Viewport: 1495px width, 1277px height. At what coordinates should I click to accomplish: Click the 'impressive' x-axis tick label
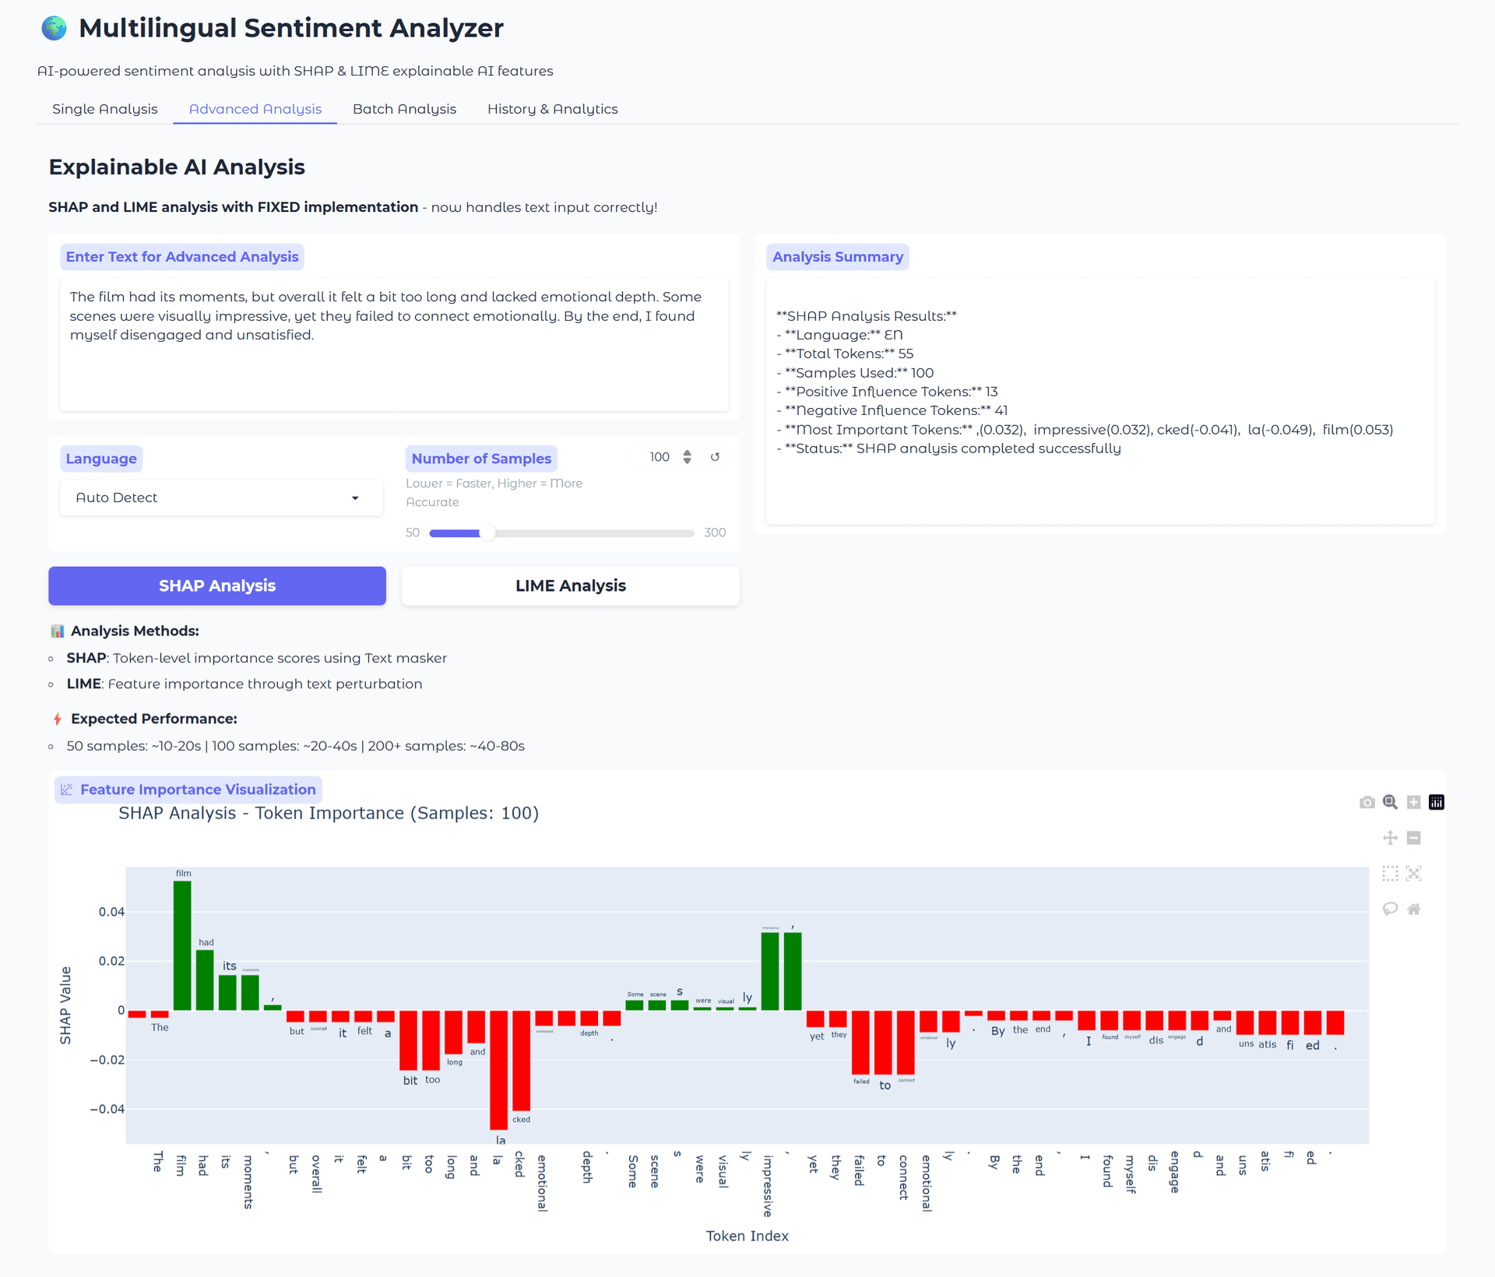[x=768, y=1186]
